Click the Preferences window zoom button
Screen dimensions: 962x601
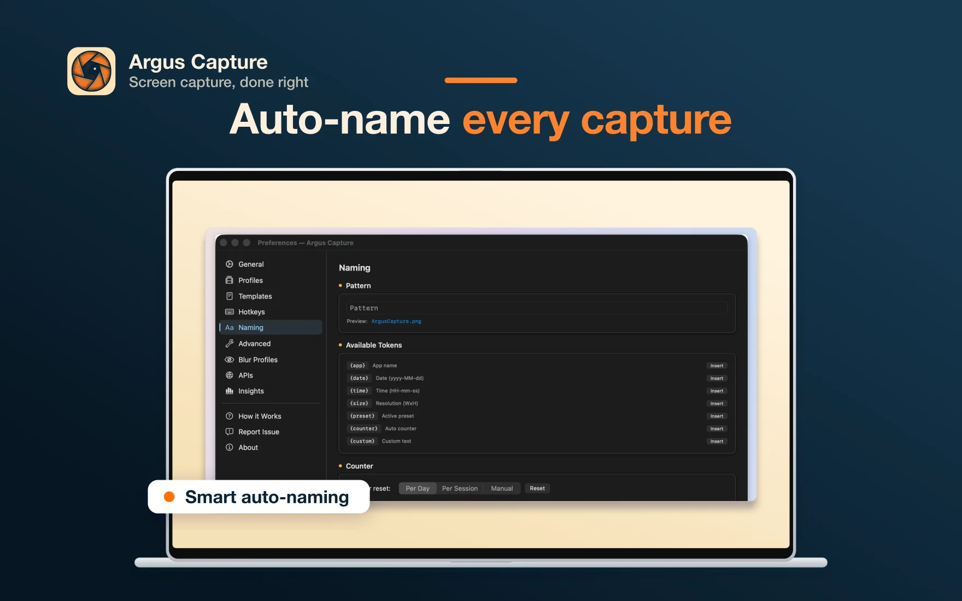[x=247, y=243]
